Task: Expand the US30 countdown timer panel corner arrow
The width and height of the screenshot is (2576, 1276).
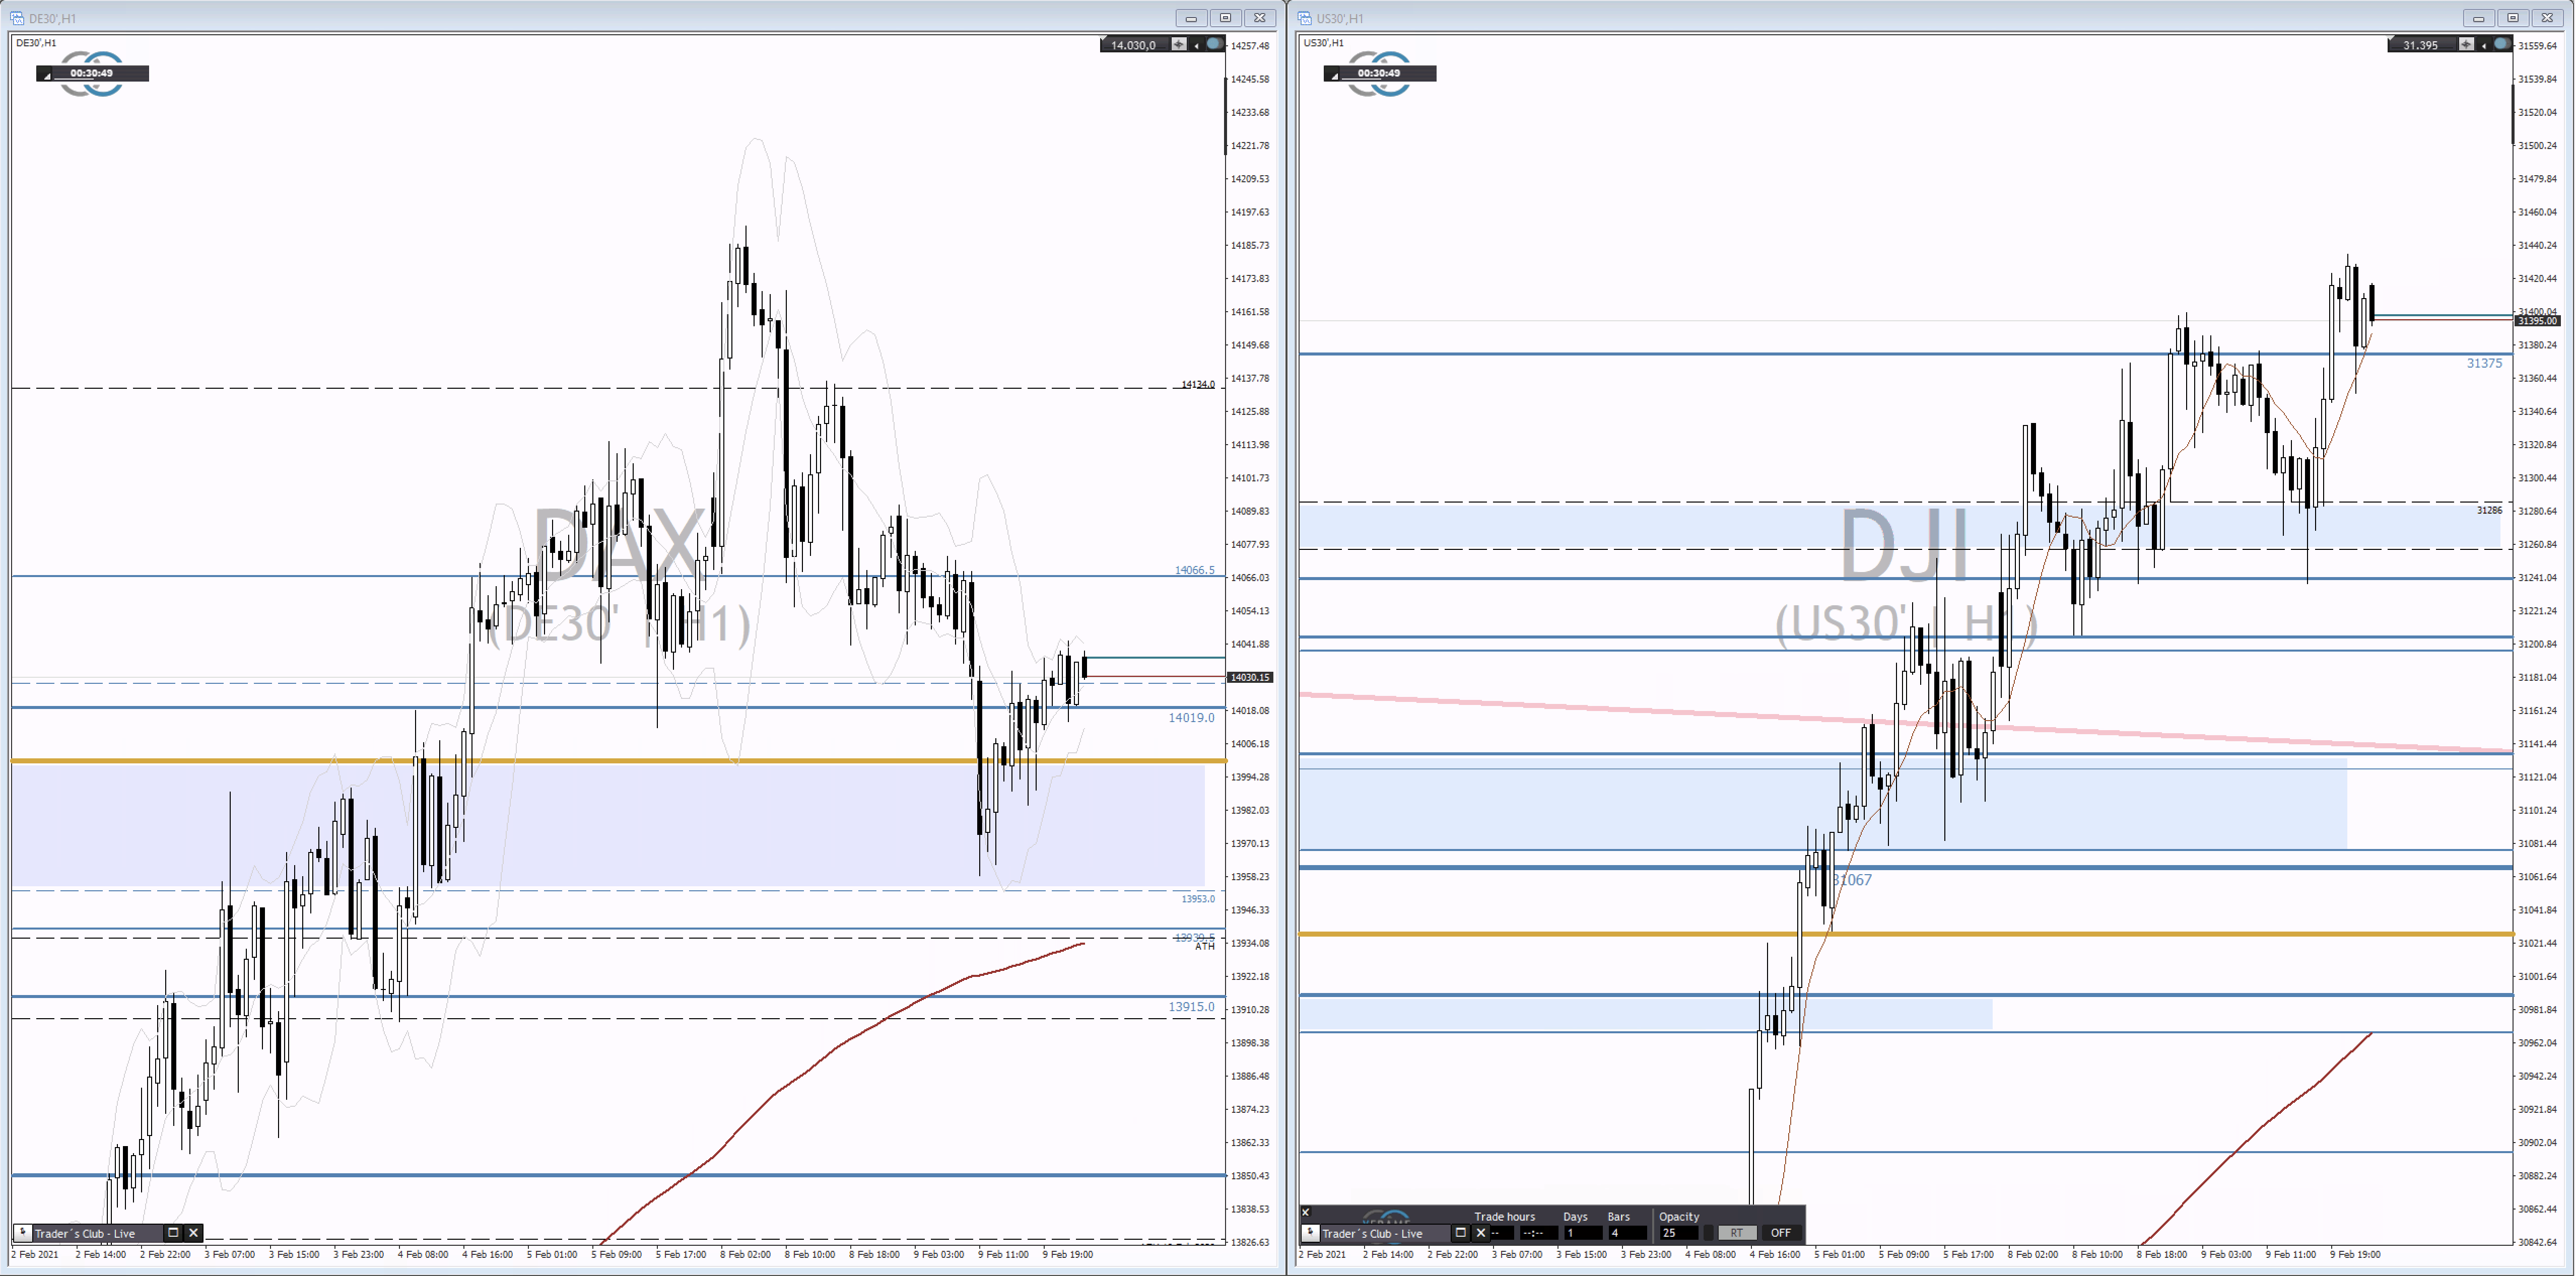Action: tap(1334, 75)
